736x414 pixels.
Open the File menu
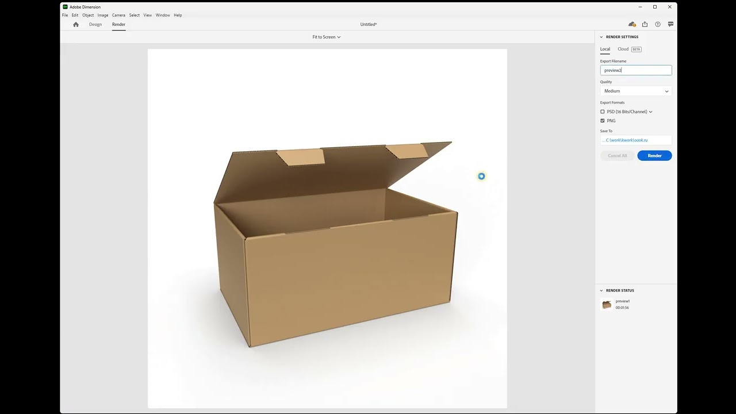[x=65, y=15]
